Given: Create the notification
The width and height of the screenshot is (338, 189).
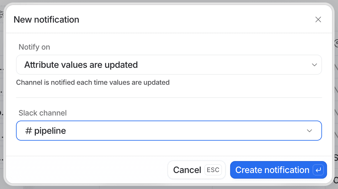Looking at the screenshot, I should (x=278, y=170).
